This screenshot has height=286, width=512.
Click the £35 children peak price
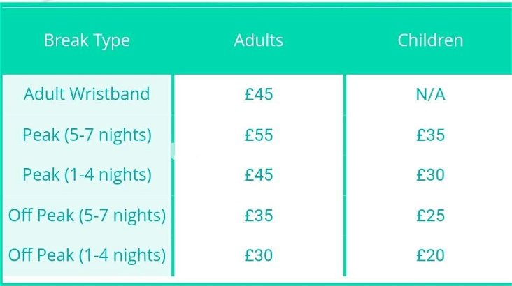point(430,135)
